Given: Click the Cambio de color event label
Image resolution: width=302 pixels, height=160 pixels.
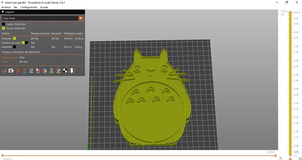Looking at the screenshot, I should click(x=11, y=42).
